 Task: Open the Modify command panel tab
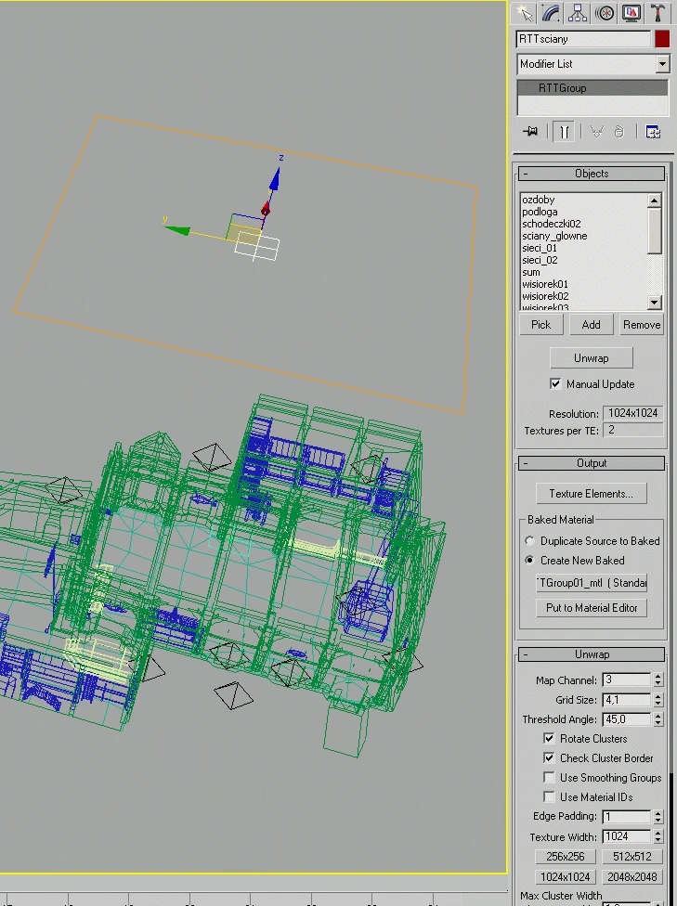(x=551, y=13)
